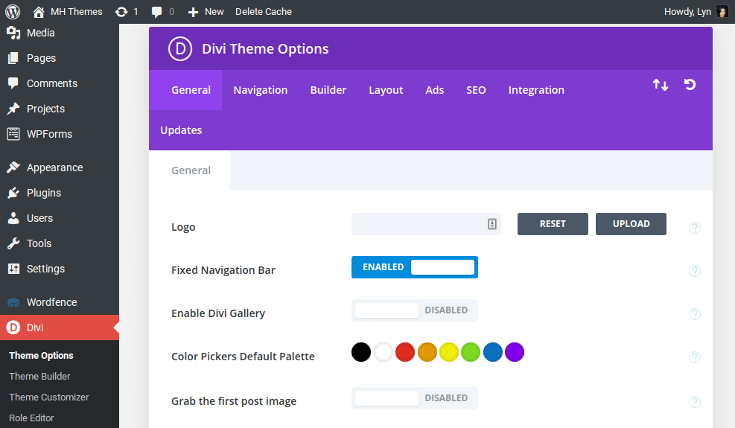This screenshot has height=428, width=735.
Task: Switch to SEO tab
Action: (x=476, y=90)
